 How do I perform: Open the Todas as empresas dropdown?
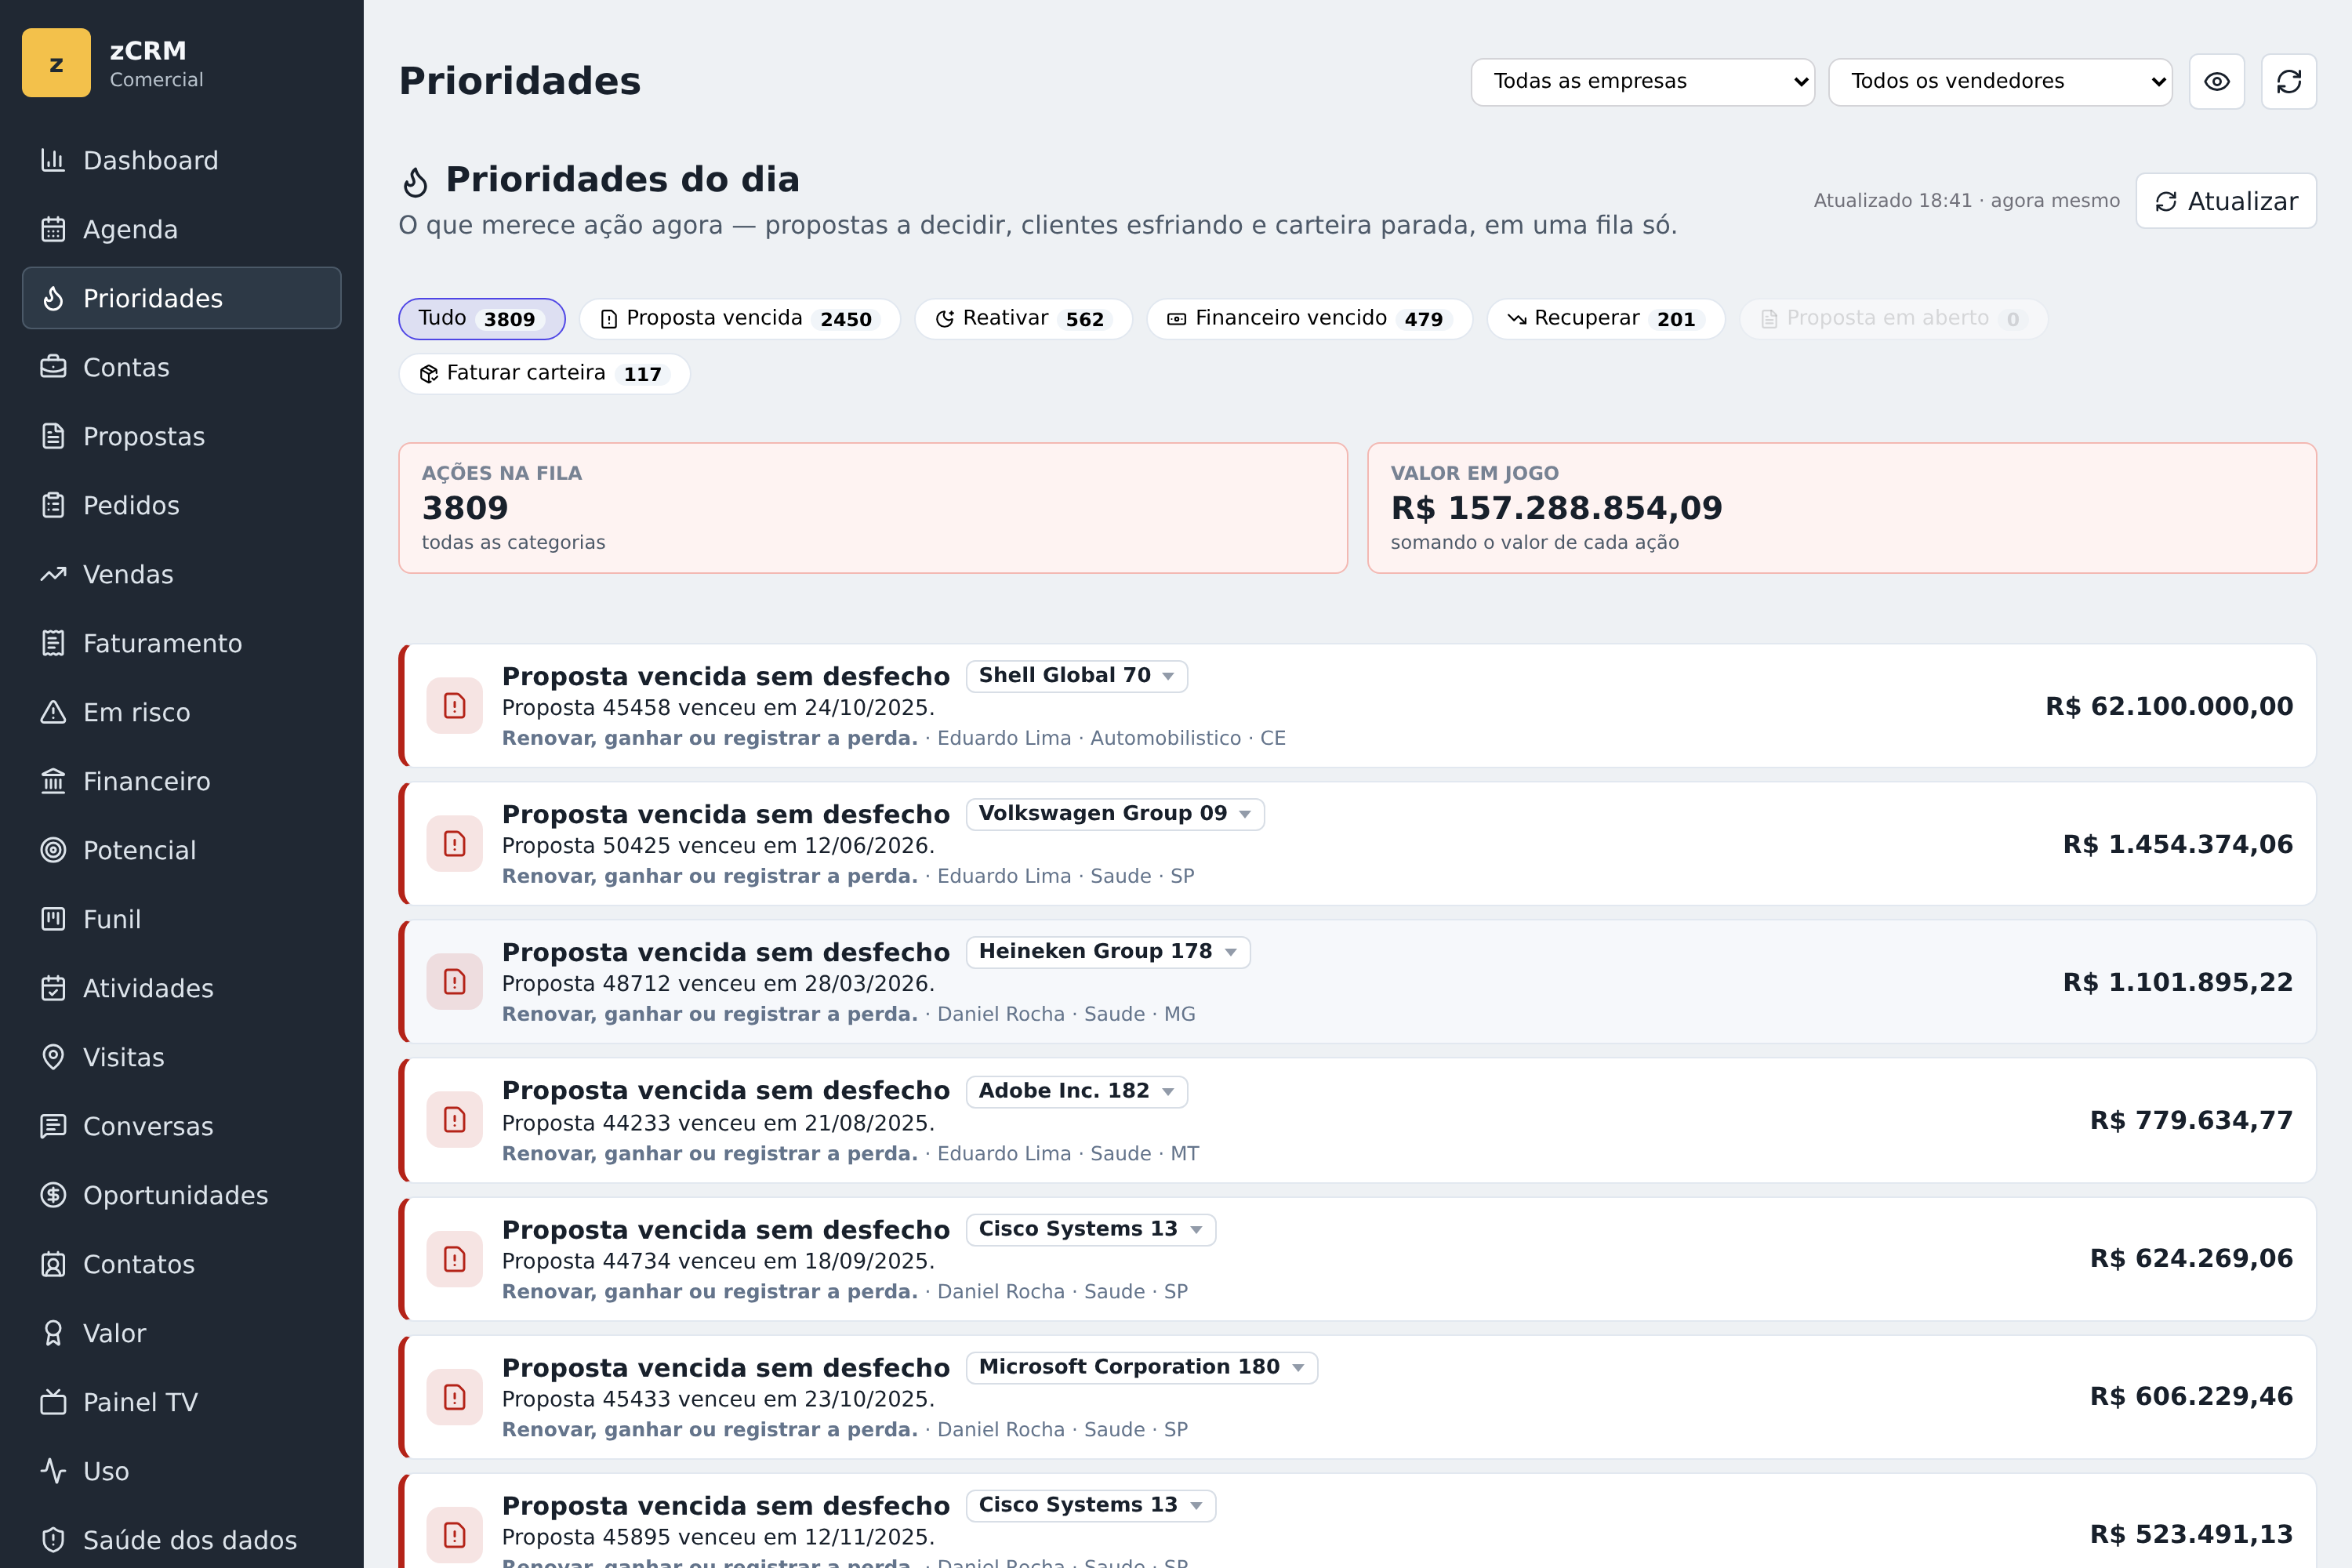tap(1642, 81)
